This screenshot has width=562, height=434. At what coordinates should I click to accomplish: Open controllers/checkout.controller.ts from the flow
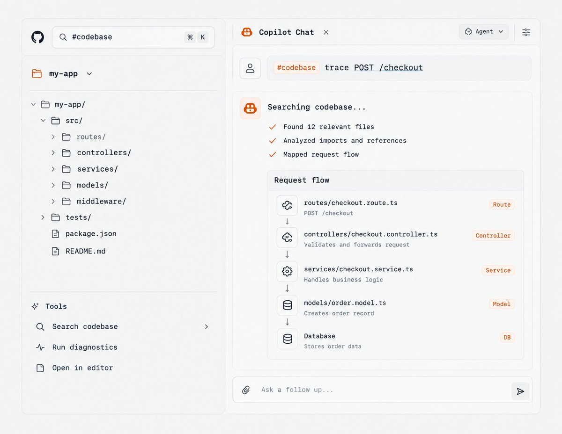tap(371, 234)
